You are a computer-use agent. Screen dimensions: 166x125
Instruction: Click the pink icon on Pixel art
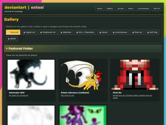coord(133,32)
